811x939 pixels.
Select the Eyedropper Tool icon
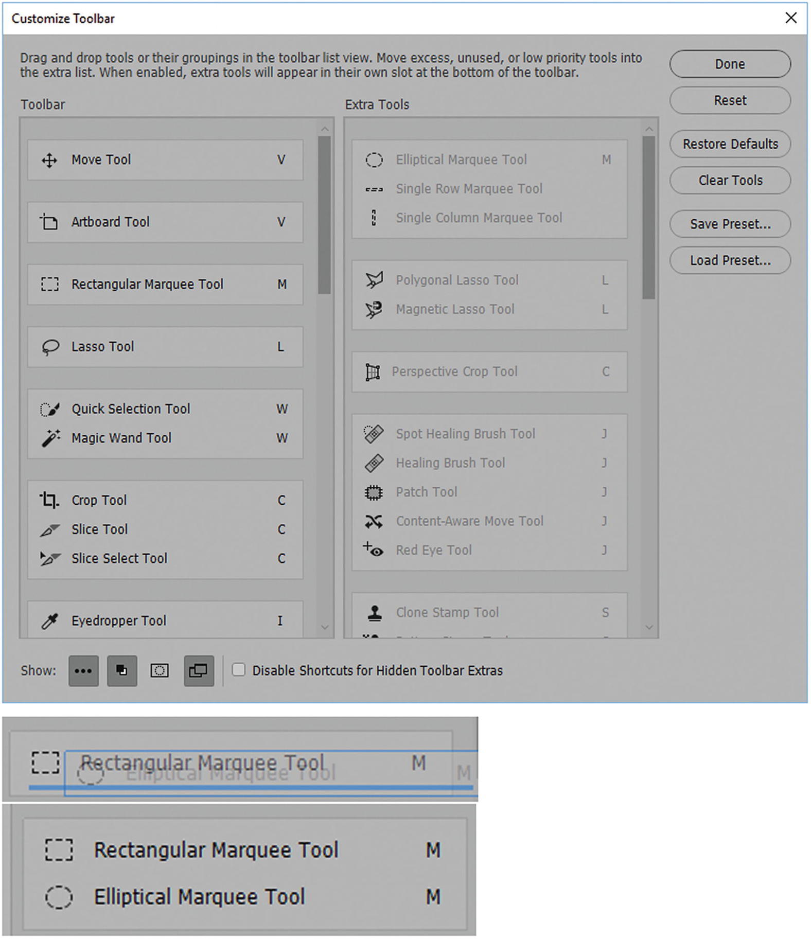click(x=50, y=621)
